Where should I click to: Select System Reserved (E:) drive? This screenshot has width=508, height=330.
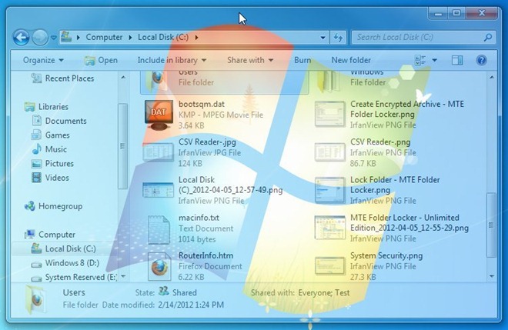coord(74,277)
